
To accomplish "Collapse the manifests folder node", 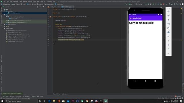I will (x=5, y=11).
